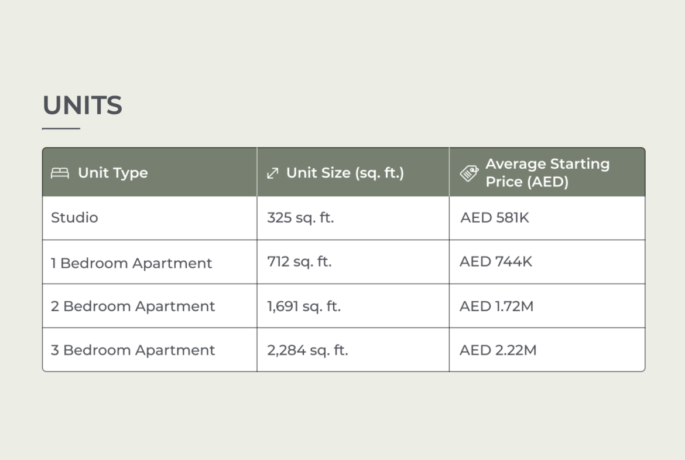Click the bed icon beside Unit Type
Image resolution: width=685 pixels, height=460 pixels.
pos(60,173)
